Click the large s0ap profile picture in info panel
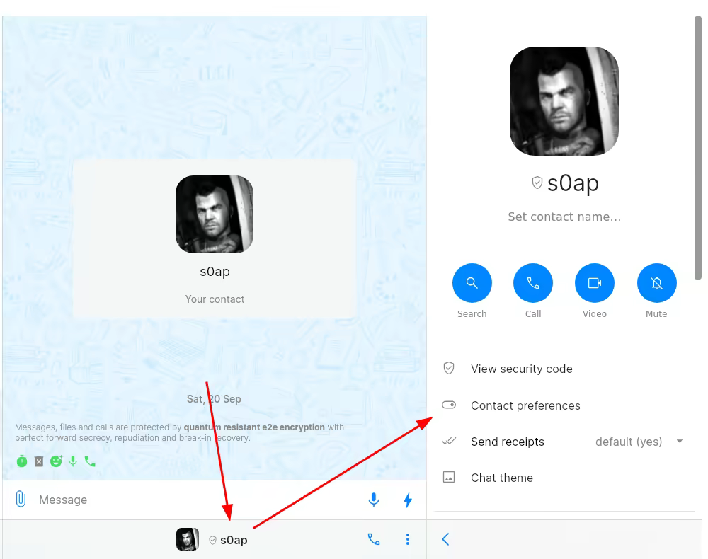 (564, 101)
